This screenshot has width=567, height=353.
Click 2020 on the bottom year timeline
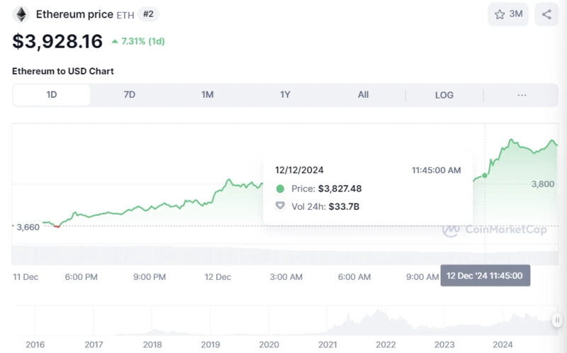pyautogui.click(x=269, y=344)
